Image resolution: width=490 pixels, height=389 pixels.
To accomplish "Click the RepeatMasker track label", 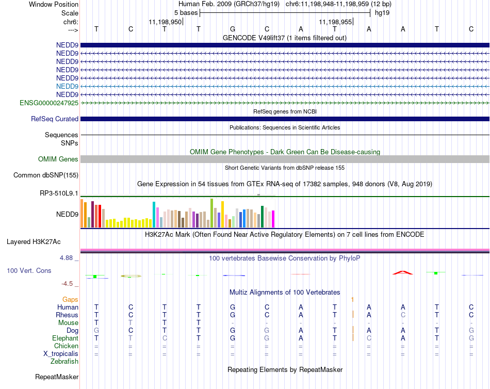I will [x=57, y=377].
